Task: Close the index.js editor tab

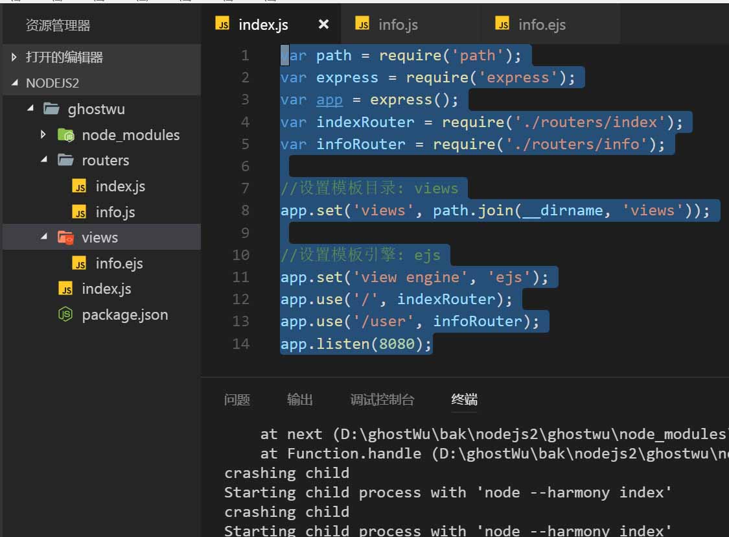Action: click(323, 25)
